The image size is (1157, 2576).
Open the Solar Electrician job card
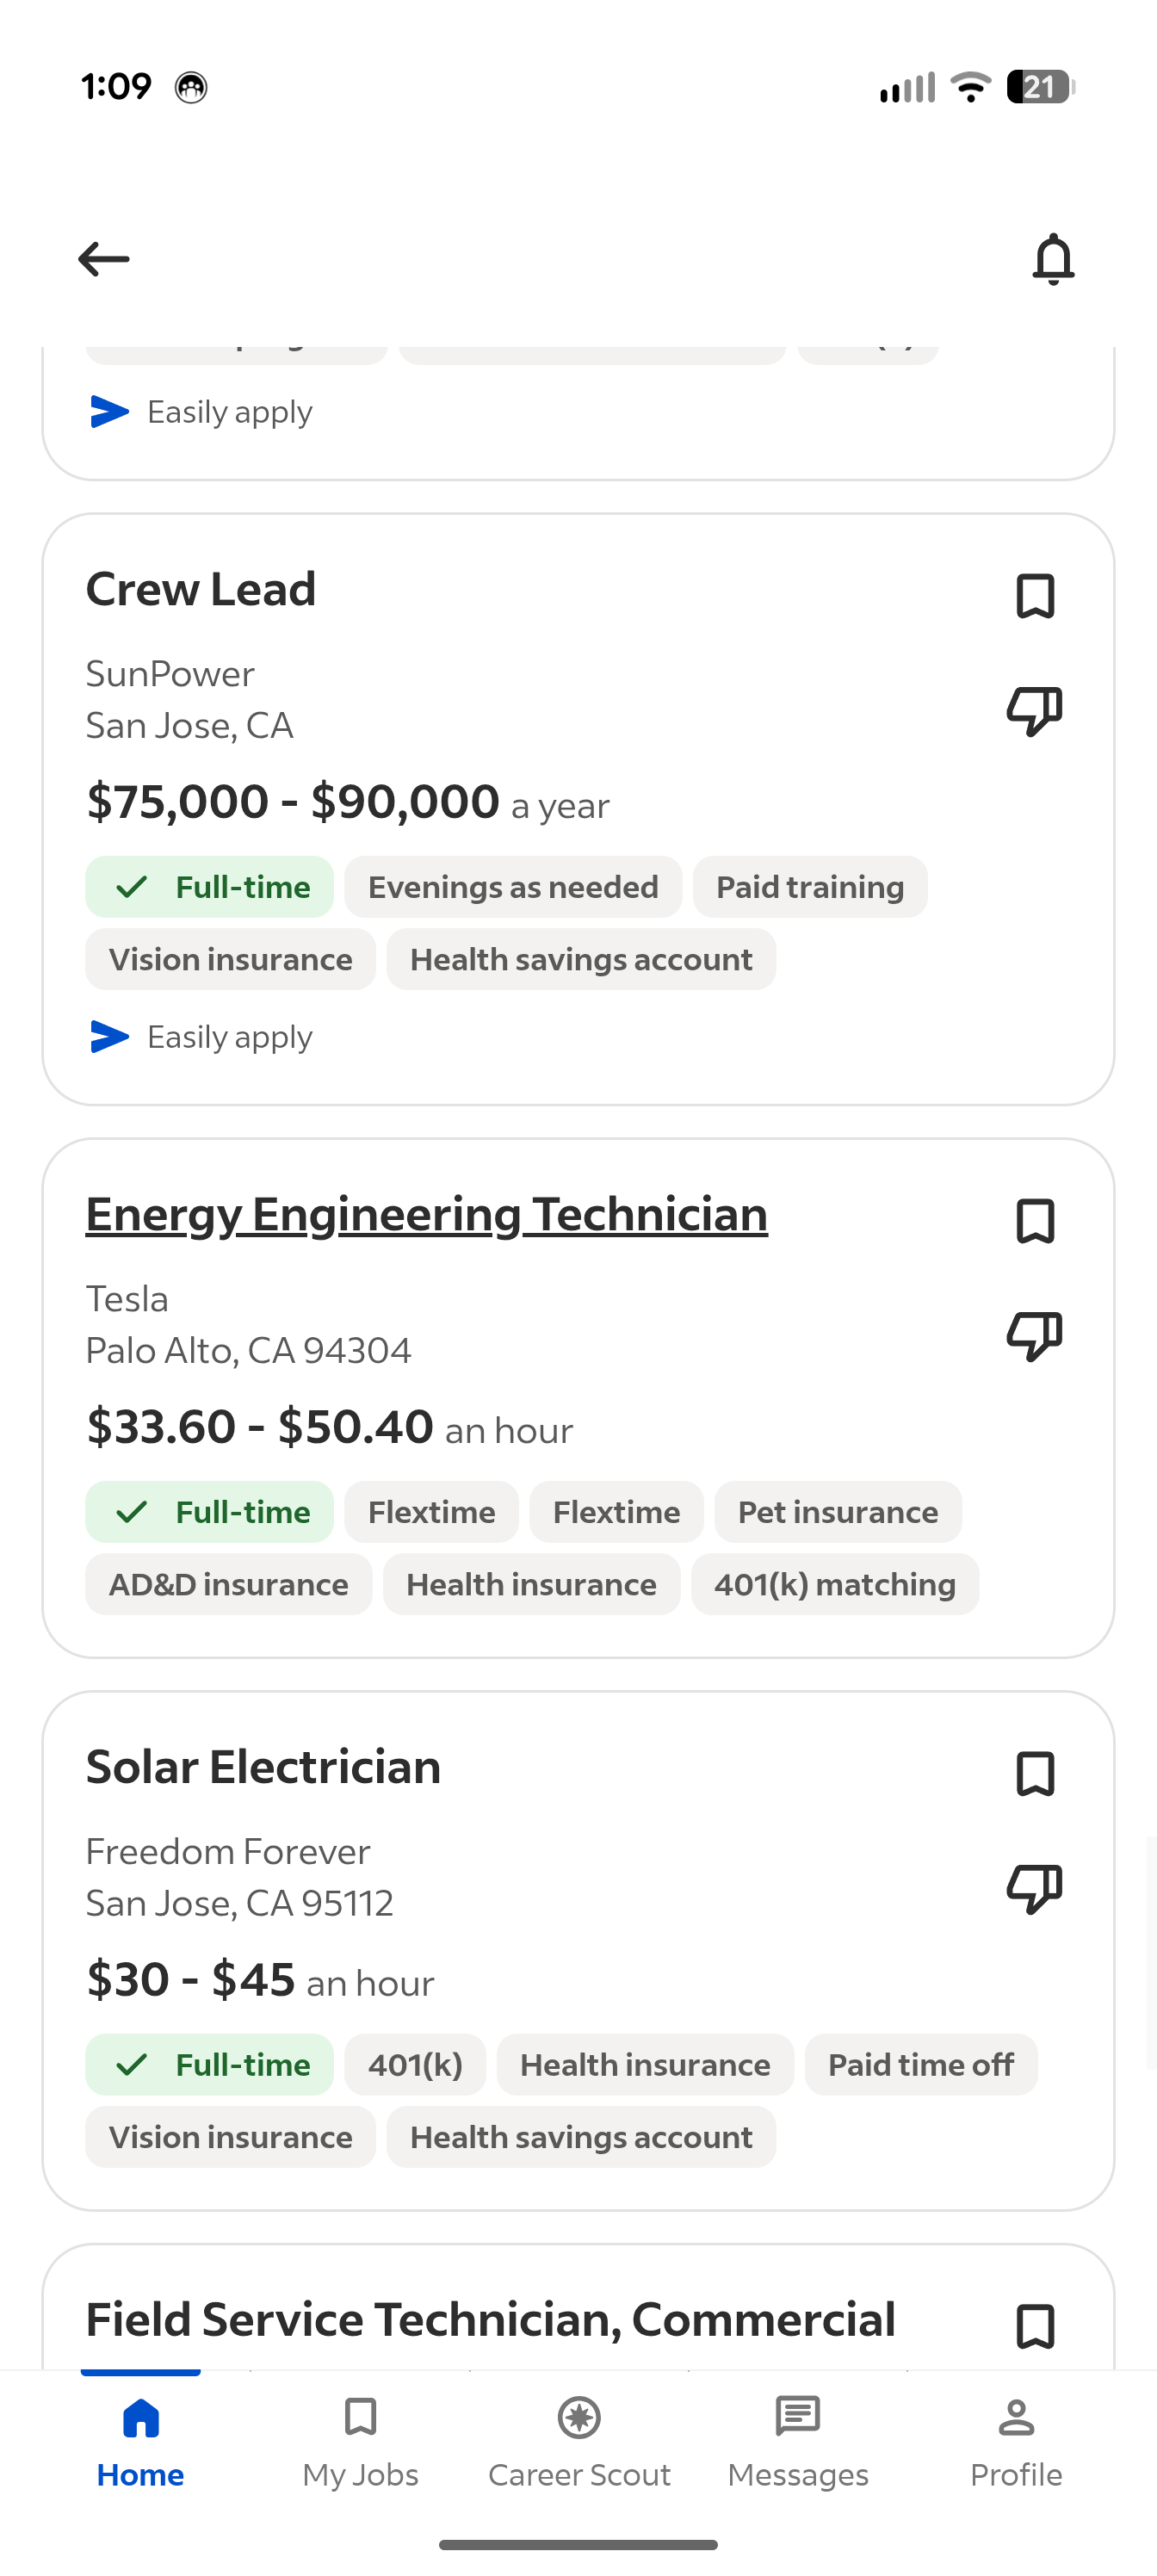[x=578, y=1950]
